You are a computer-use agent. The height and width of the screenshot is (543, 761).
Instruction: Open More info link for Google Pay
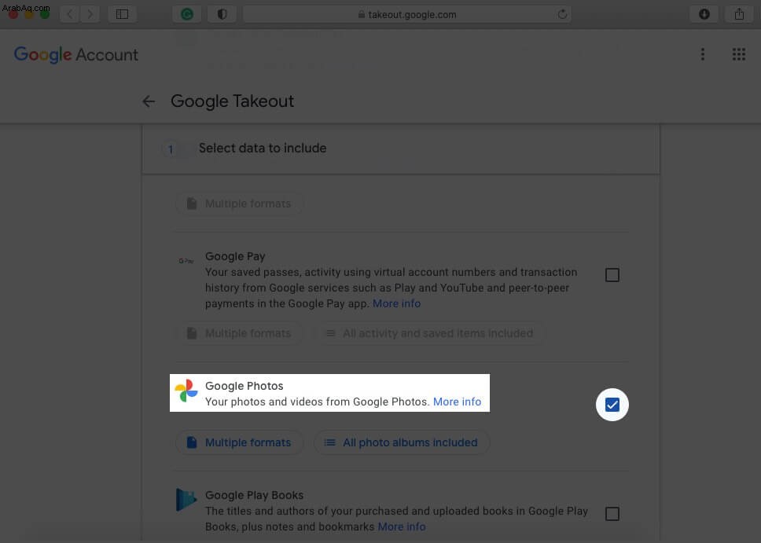point(396,304)
